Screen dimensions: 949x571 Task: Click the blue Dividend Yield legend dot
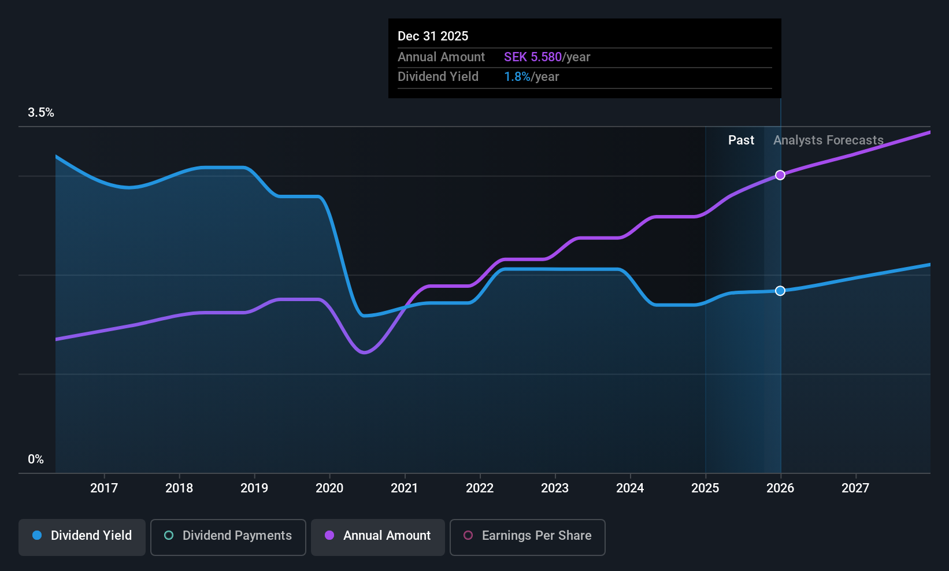tap(37, 535)
